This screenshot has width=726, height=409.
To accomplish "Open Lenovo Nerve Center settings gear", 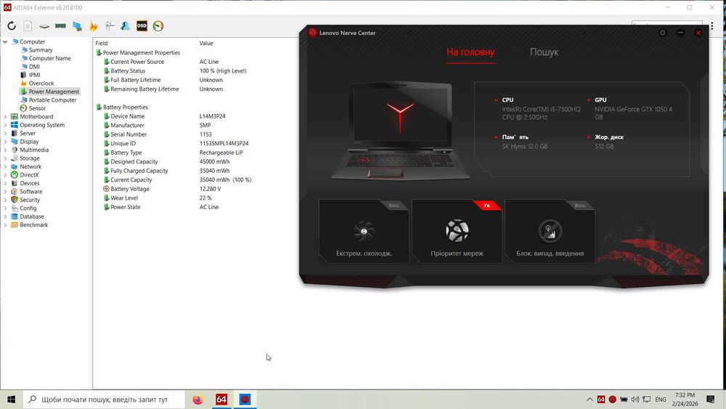I will [x=663, y=33].
